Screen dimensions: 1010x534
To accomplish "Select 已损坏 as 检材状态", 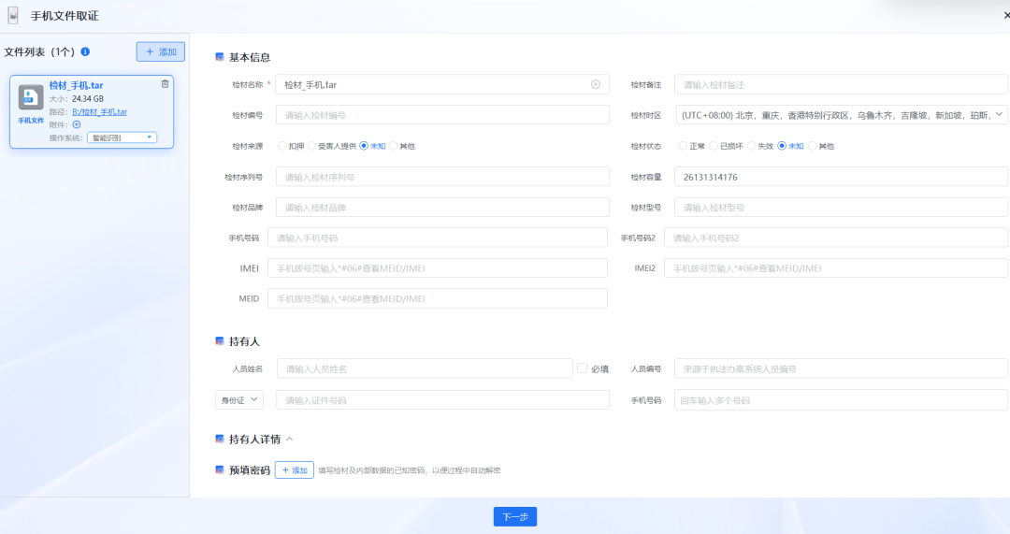I will [714, 146].
